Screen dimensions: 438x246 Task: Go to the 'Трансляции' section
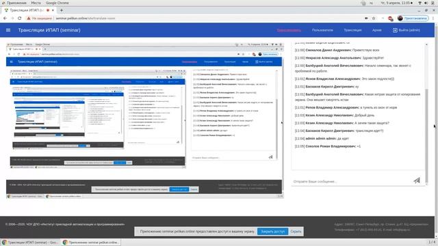coord(352,30)
